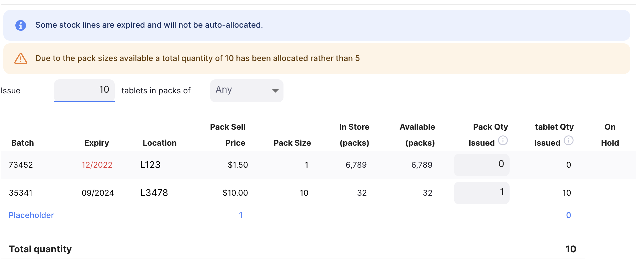Select batch number 35341
The image size is (637, 262).
click(21, 193)
